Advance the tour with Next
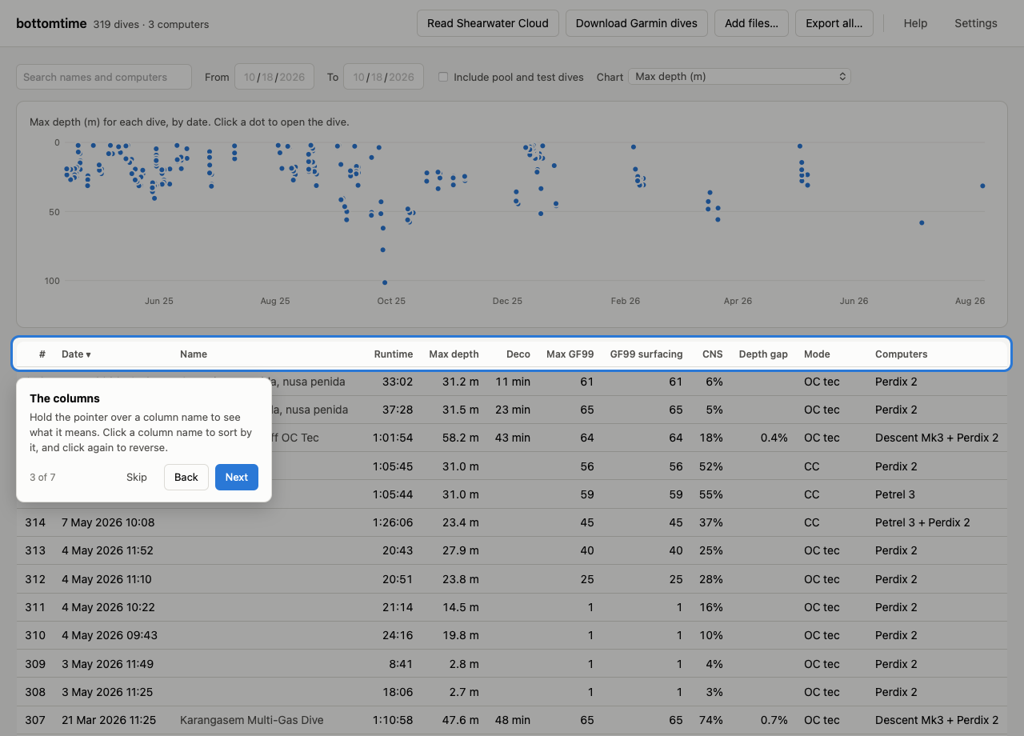The width and height of the screenshot is (1024, 736). 237,477
